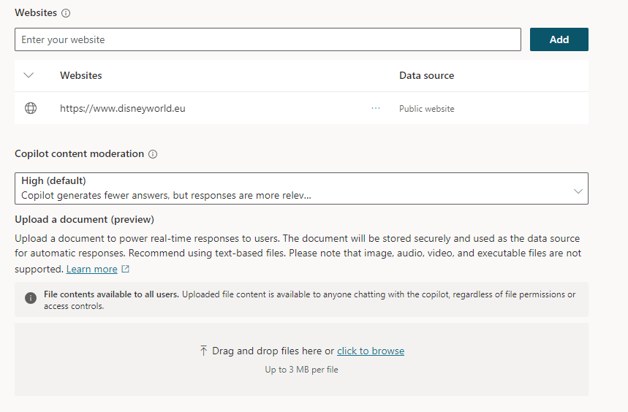Collapse the websites list with header chevron
This screenshot has width=628, height=412.
tap(29, 75)
